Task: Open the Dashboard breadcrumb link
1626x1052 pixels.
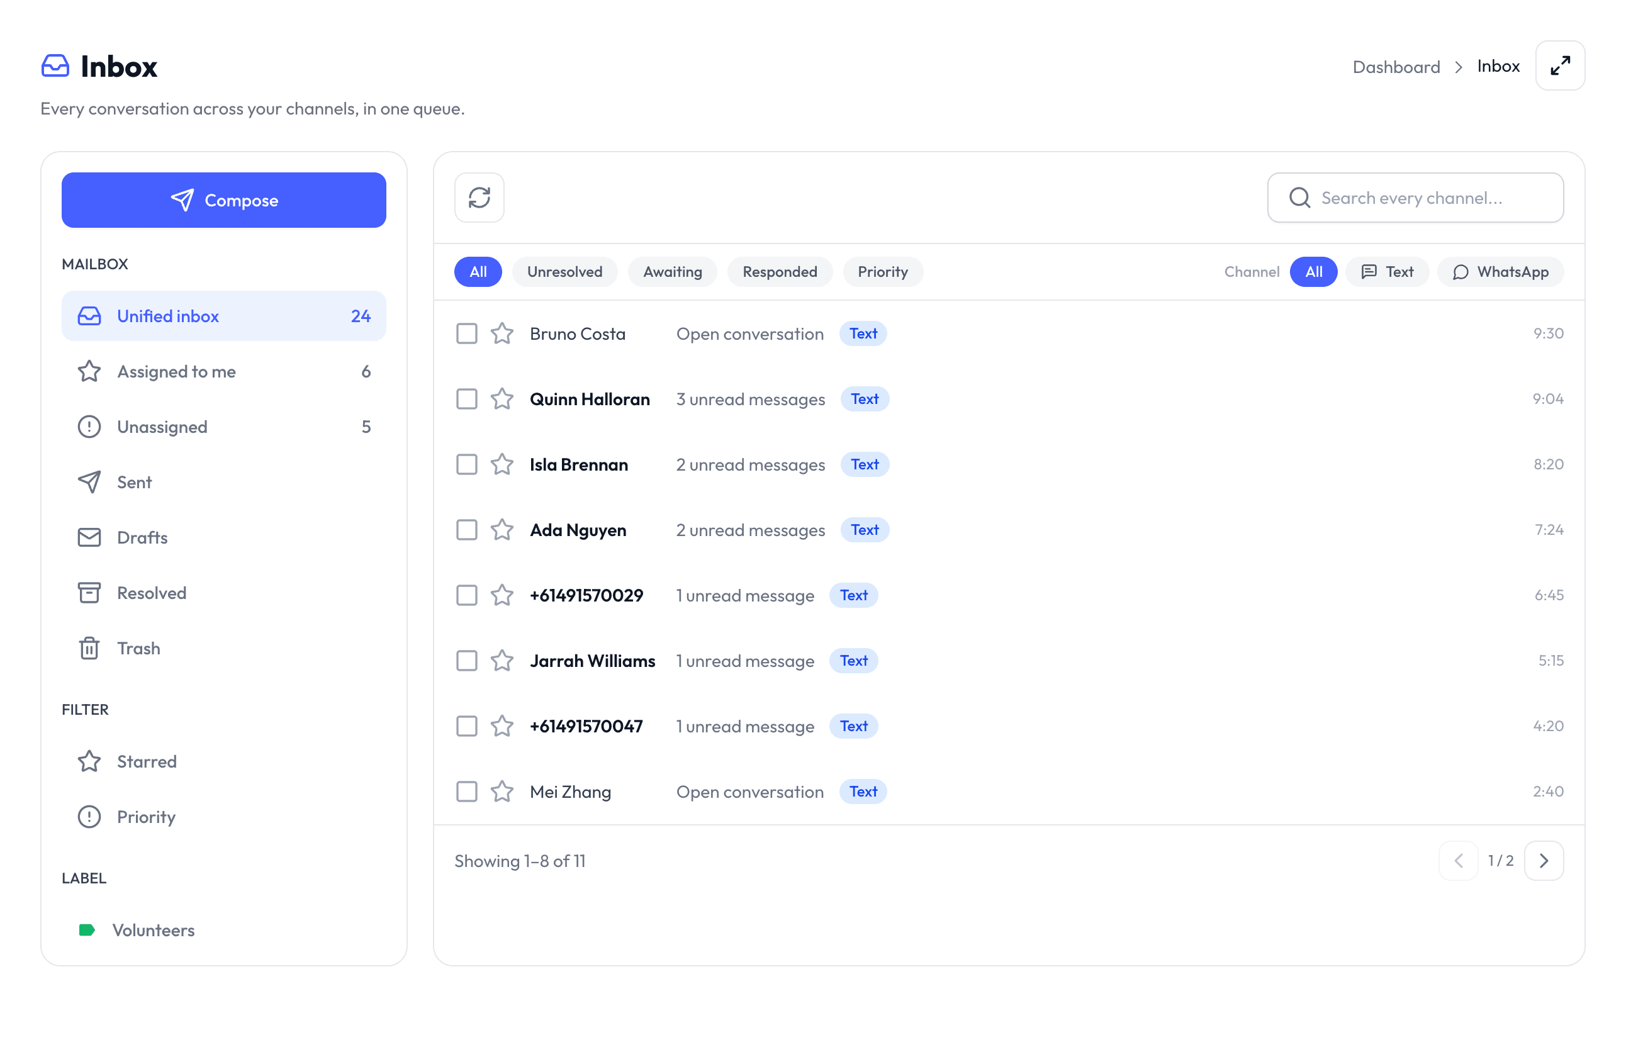Action: coord(1396,66)
